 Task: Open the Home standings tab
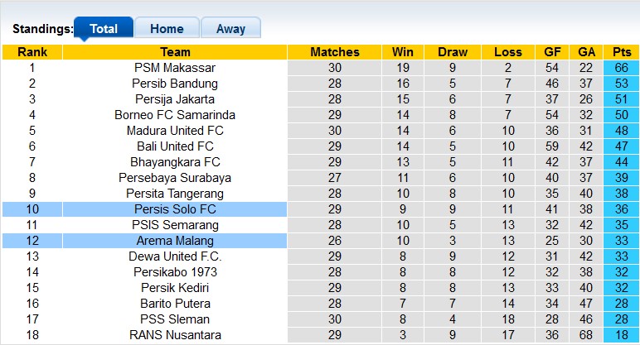pos(167,28)
